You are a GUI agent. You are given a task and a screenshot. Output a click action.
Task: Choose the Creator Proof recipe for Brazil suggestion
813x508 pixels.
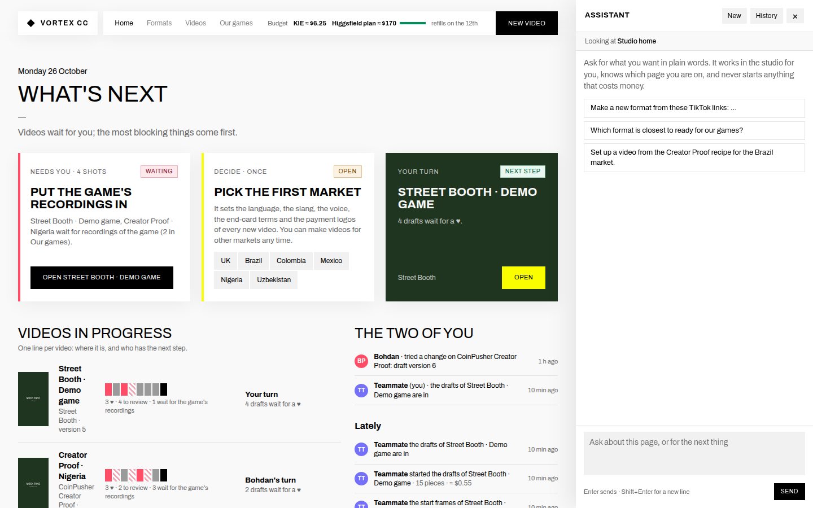694,157
